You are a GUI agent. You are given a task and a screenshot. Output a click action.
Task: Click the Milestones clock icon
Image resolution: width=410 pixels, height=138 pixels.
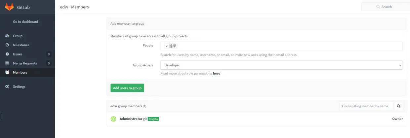7,45
